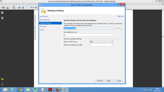Screen dimensions: 164x92
Task: Go to the Import Settings wizard step
Action: click(x=45, y=20)
